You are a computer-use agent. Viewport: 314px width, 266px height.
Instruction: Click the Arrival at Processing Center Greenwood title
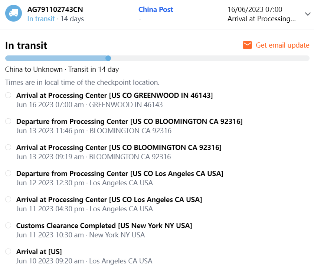click(114, 96)
